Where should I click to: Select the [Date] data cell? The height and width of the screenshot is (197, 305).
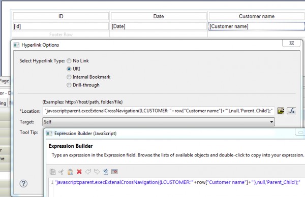pos(159,26)
